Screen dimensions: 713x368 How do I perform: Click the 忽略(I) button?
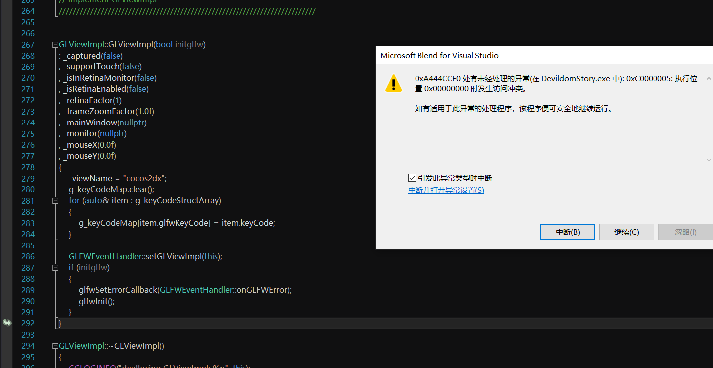(686, 232)
